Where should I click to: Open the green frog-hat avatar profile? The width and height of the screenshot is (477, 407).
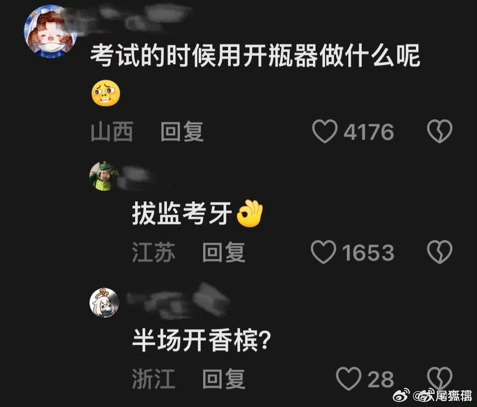[104, 176]
